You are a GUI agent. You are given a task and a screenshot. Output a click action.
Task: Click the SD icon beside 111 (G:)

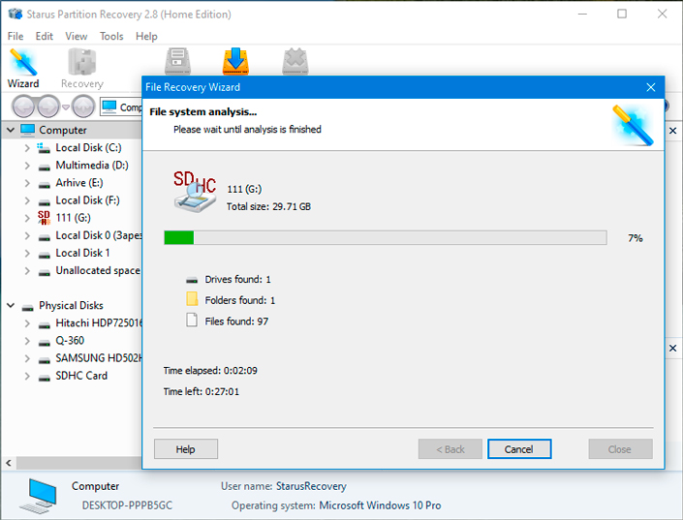point(44,217)
